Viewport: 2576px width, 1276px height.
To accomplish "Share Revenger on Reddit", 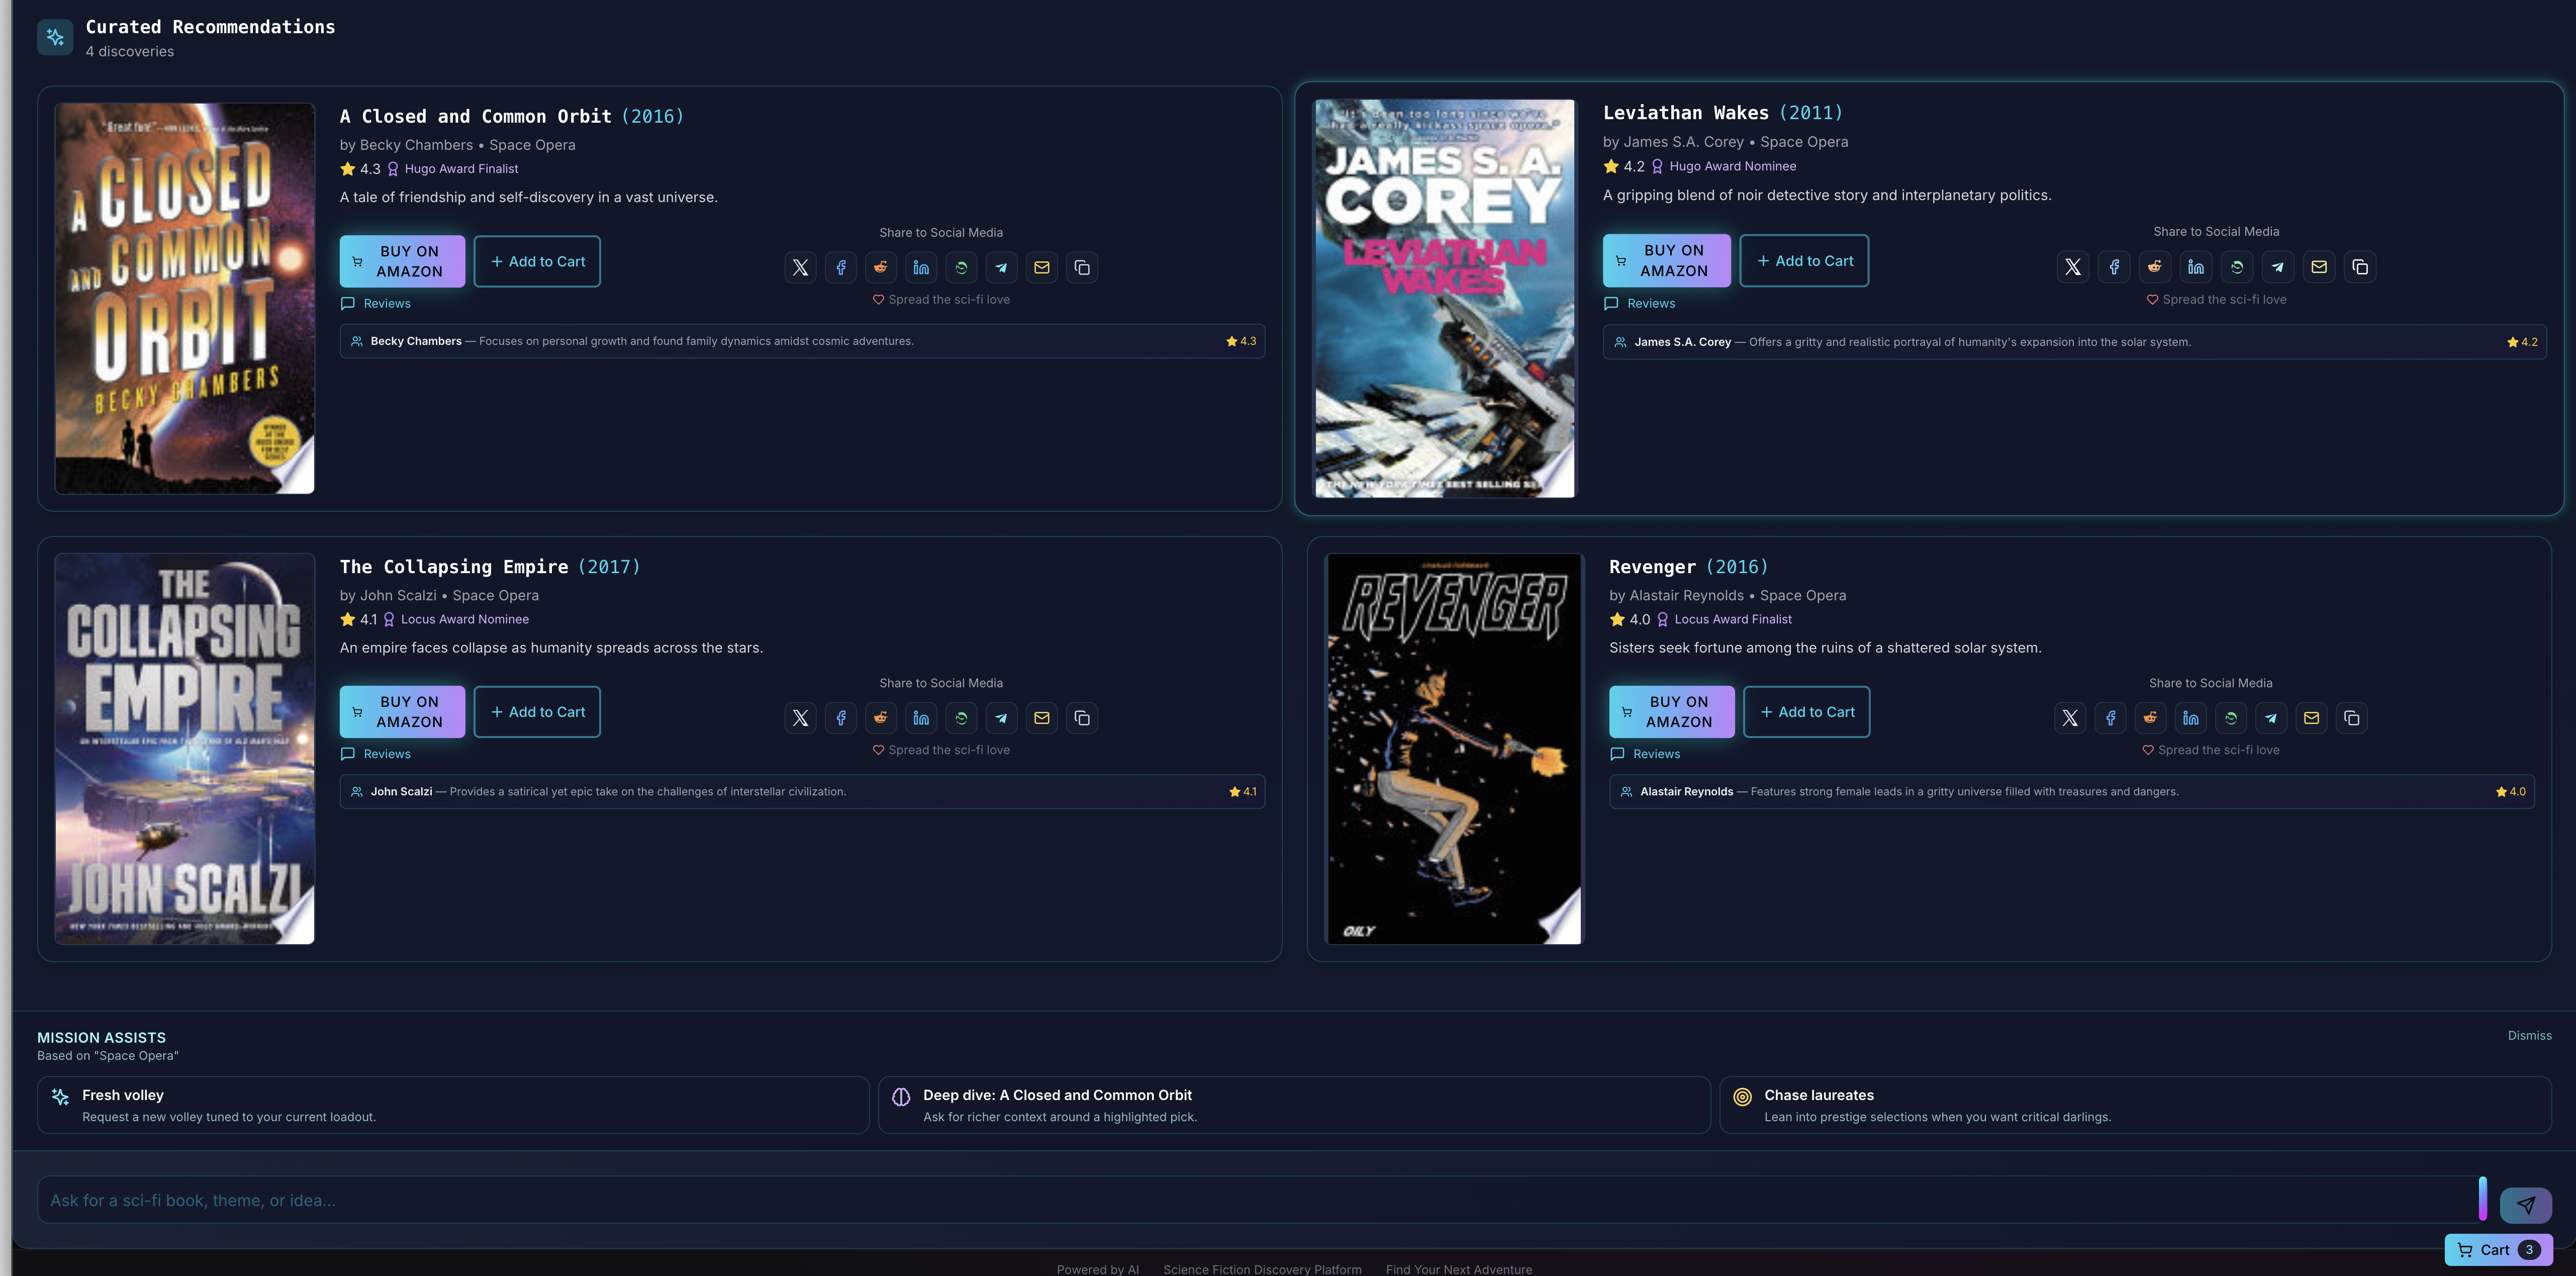I will tap(2150, 718).
